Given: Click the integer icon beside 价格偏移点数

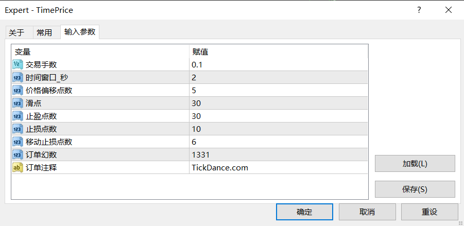Looking at the screenshot, I should click(17, 90).
